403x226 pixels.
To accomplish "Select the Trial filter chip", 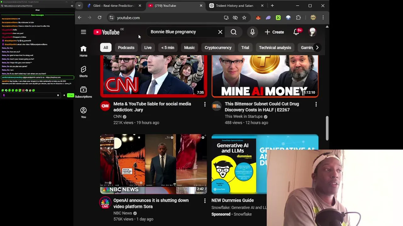I will coord(245,48).
